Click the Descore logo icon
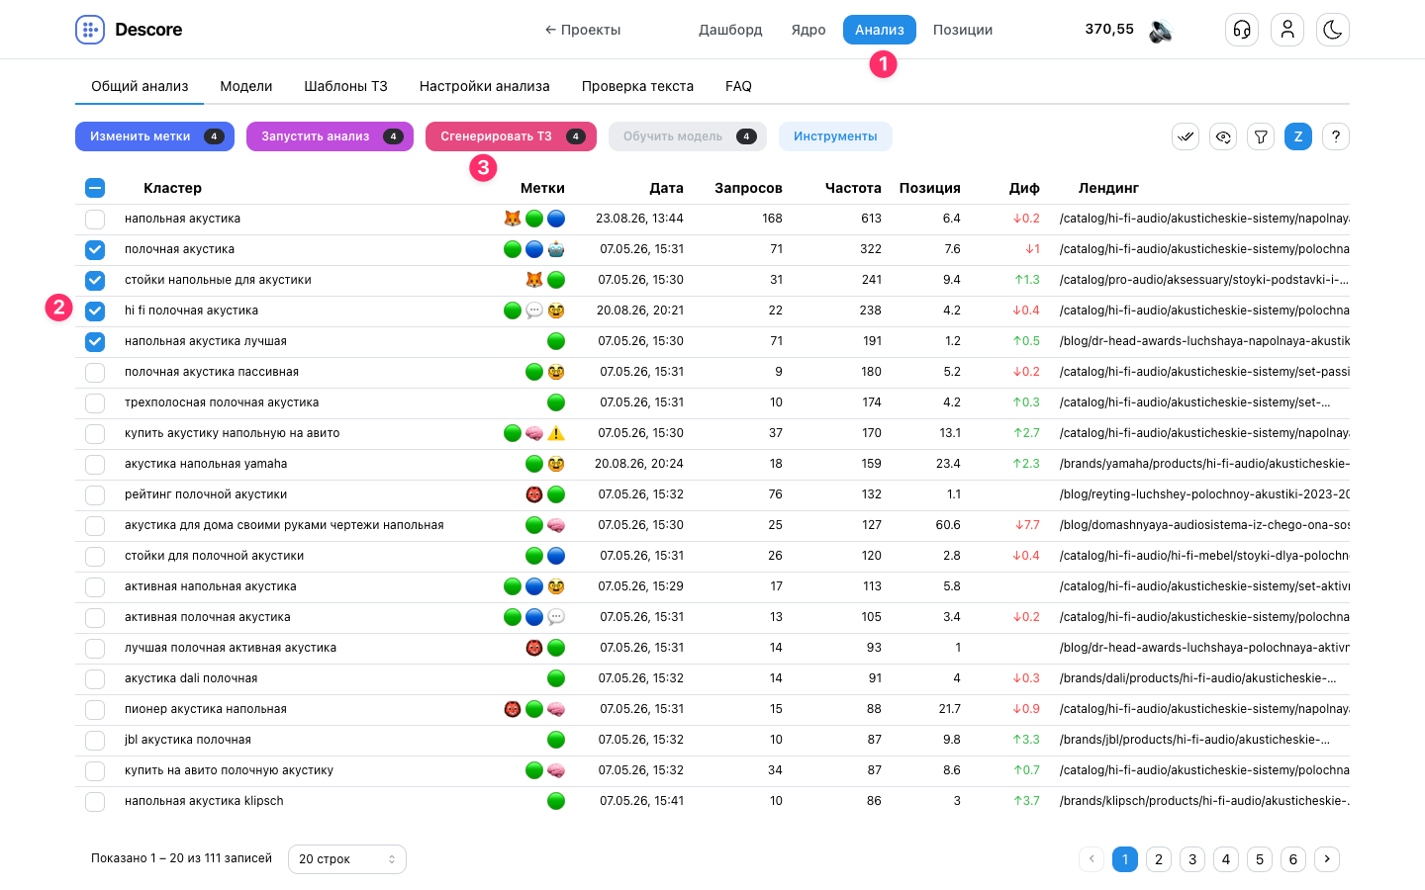The width and height of the screenshot is (1425, 890). [x=90, y=30]
